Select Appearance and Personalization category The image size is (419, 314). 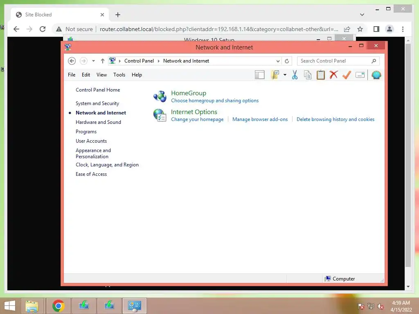pyautogui.click(x=93, y=154)
